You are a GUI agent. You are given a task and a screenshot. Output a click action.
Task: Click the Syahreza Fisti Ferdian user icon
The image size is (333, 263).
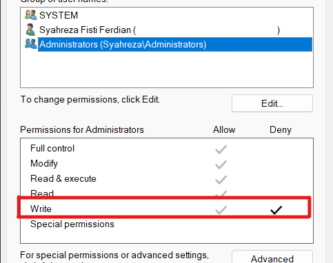coord(30,30)
